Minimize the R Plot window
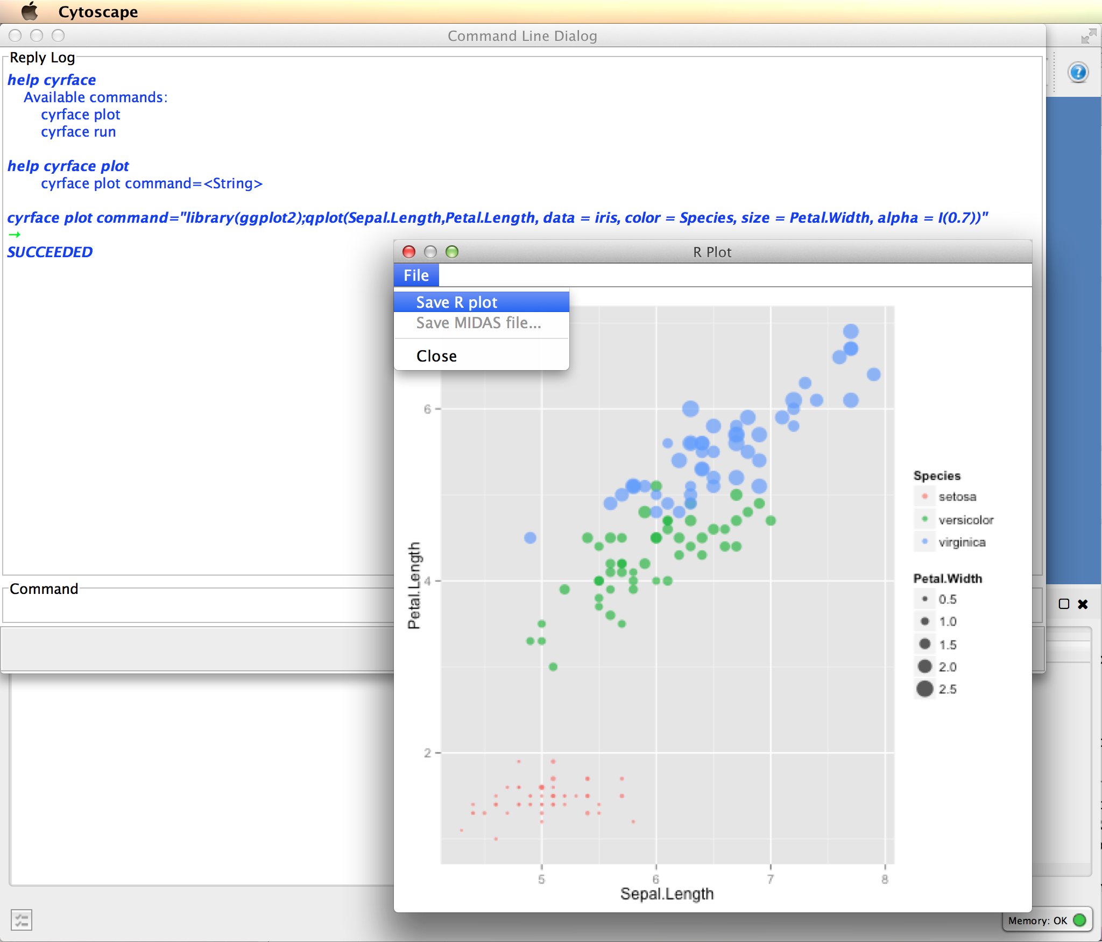Image resolution: width=1102 pixels, height=942 pixels. [x=430, y=252]
